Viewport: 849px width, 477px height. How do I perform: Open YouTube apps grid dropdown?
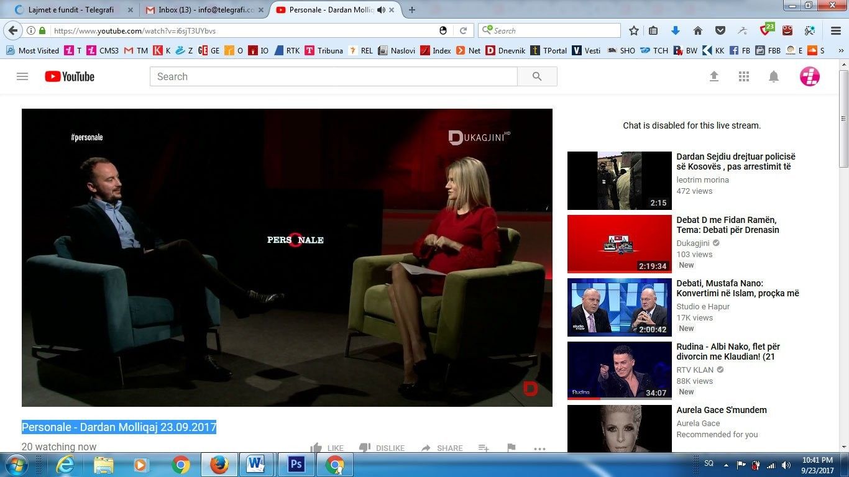[x=744, y=76]
